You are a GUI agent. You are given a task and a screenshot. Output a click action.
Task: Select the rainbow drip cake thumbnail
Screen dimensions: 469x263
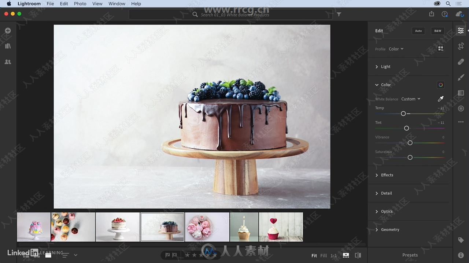pos(34,227)
